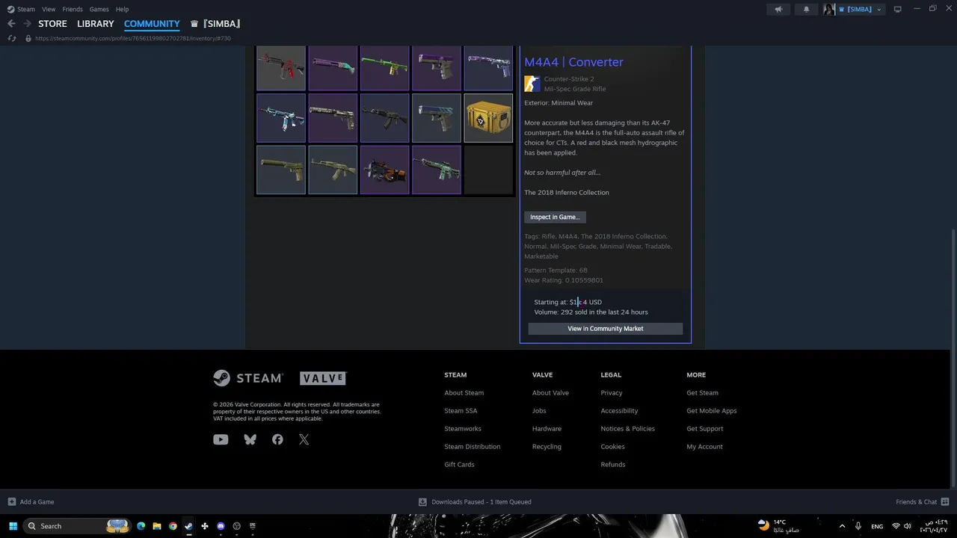Switch to the COMMUNITY tab
957x538 pixels.
tap(152, 24)
